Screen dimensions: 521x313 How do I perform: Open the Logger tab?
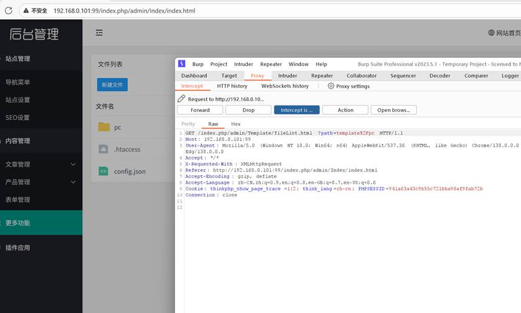click(510, 76)
